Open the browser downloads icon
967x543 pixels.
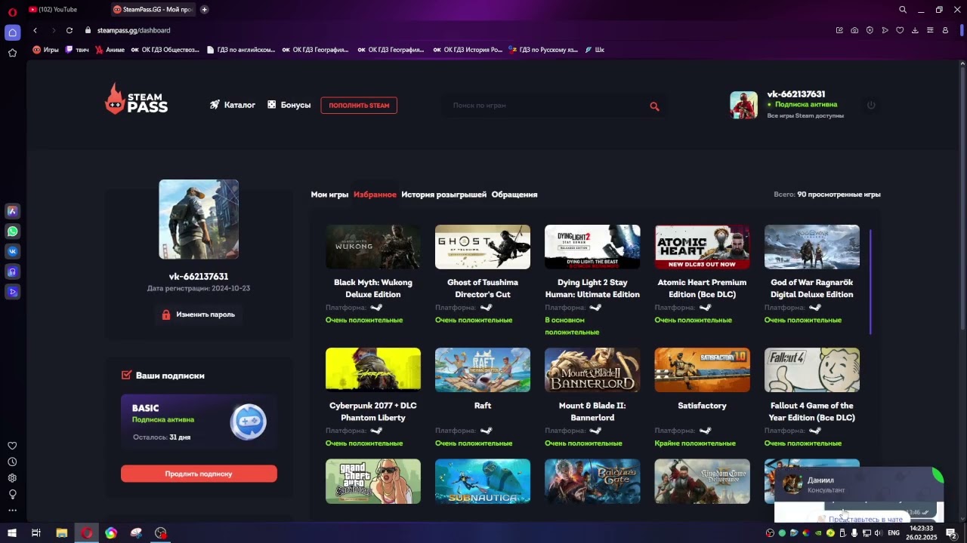coord(915,30)
